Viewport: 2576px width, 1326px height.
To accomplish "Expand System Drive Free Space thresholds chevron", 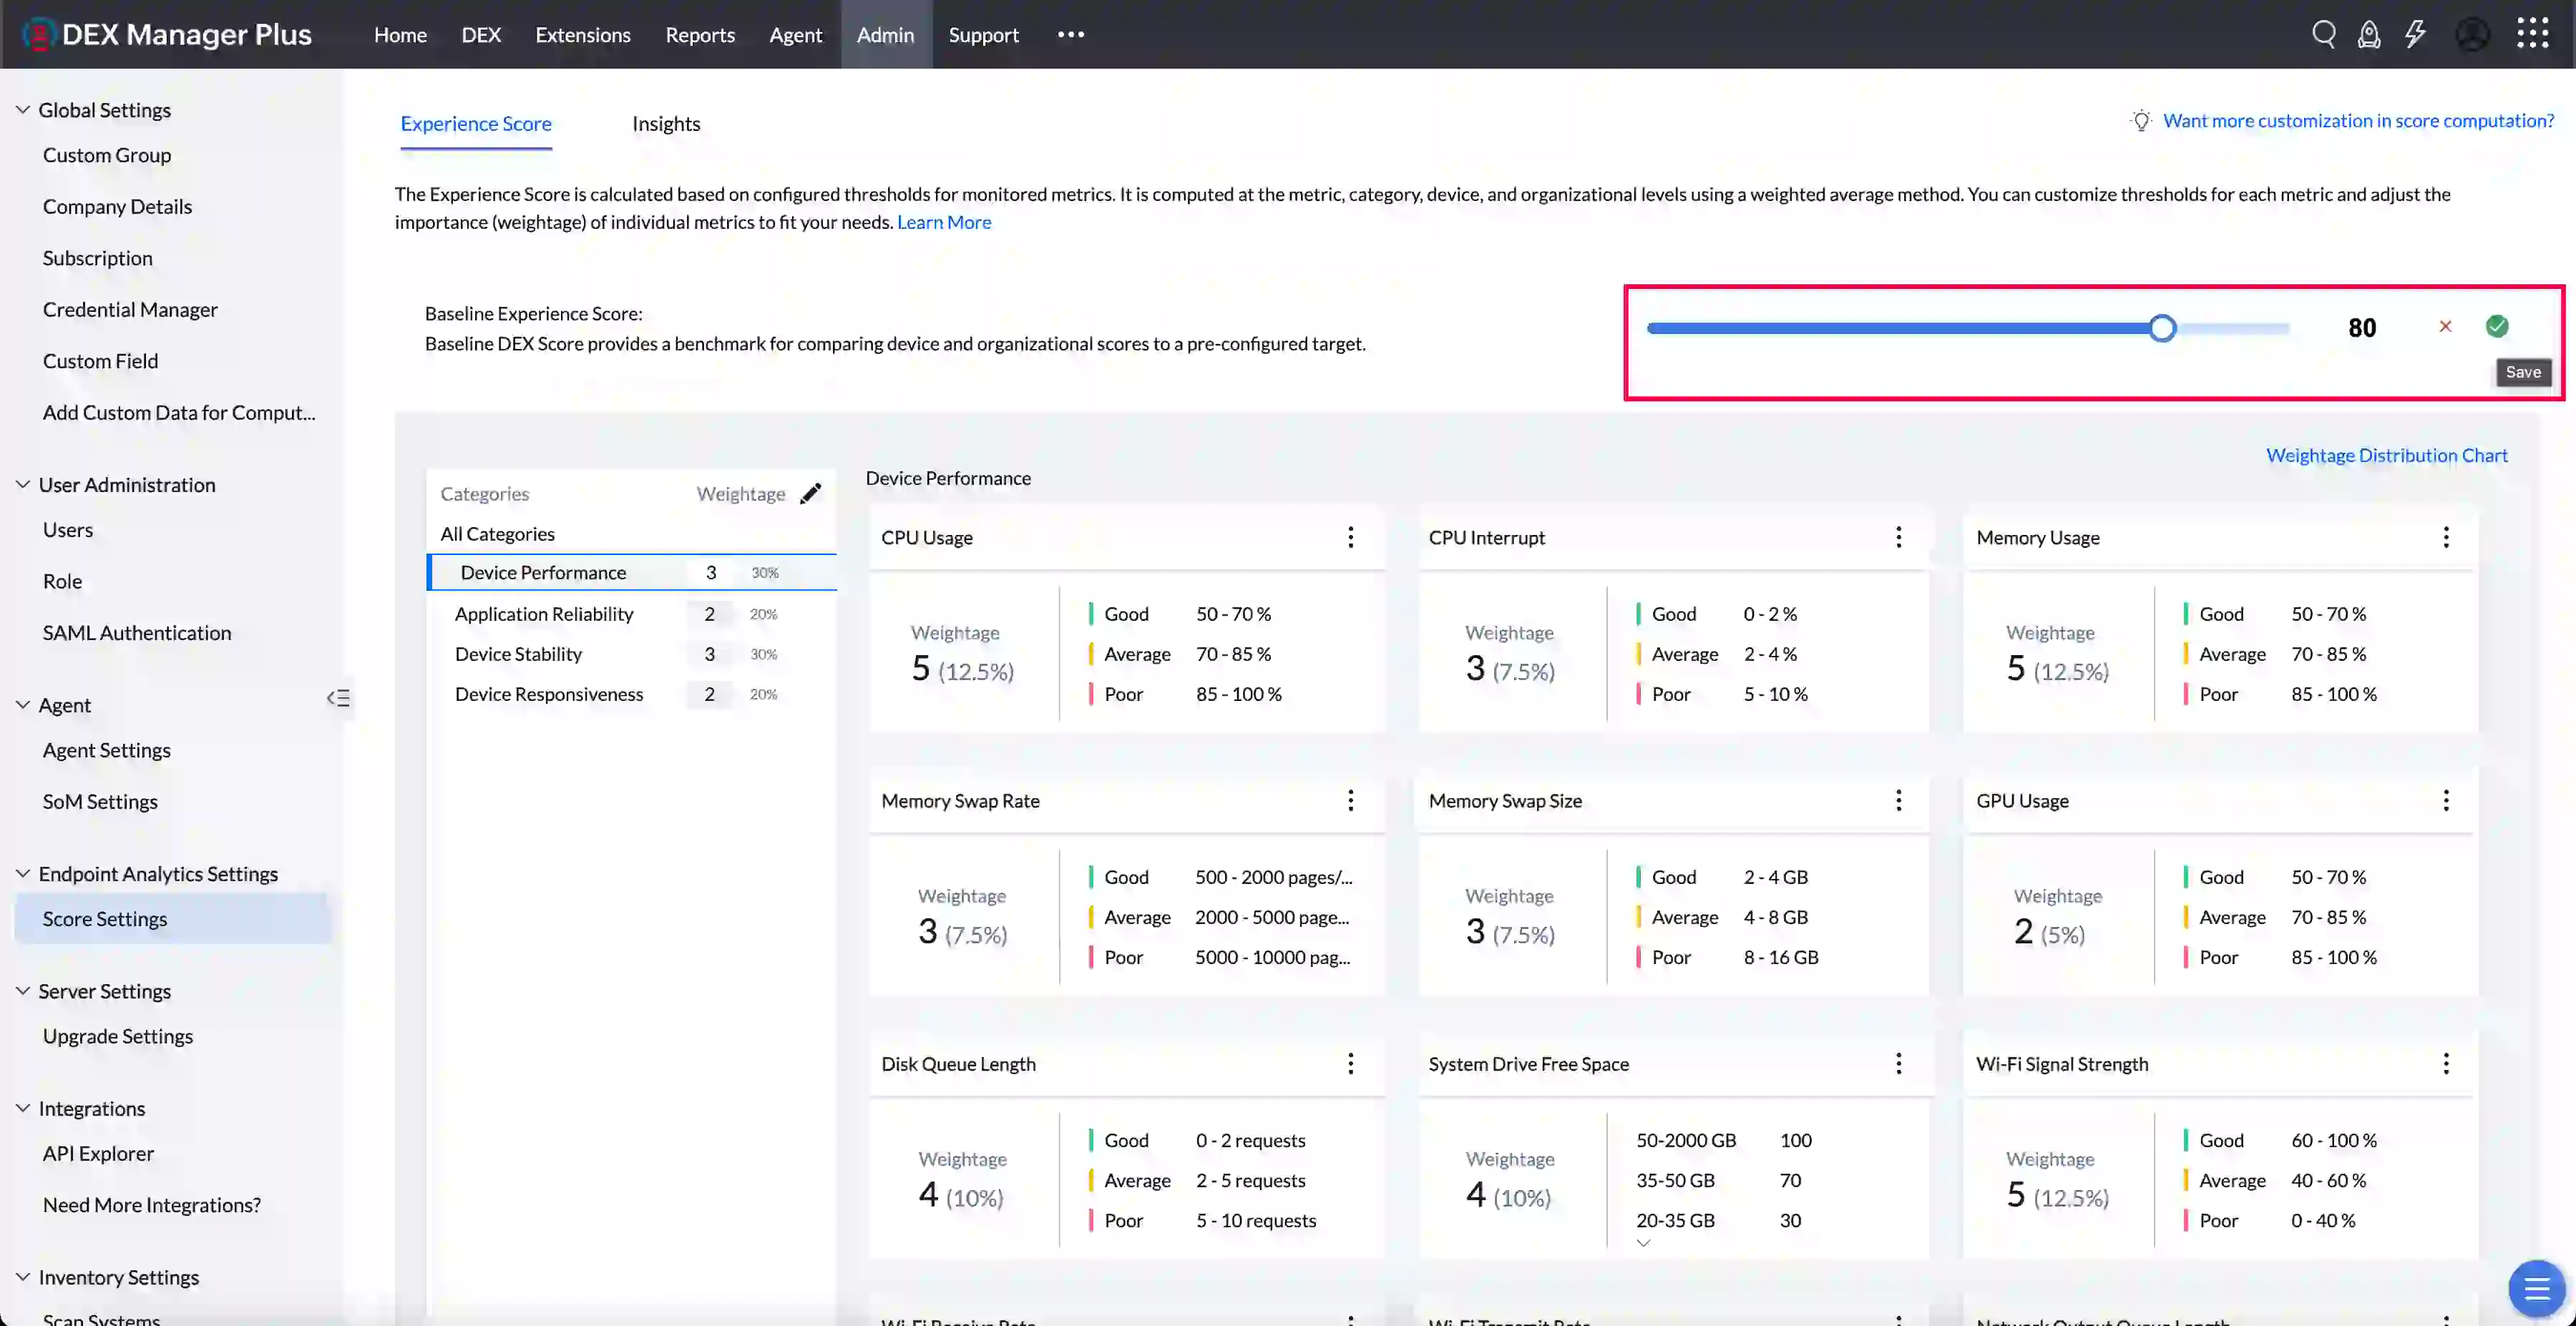I will click(x=1643, y=1244).
